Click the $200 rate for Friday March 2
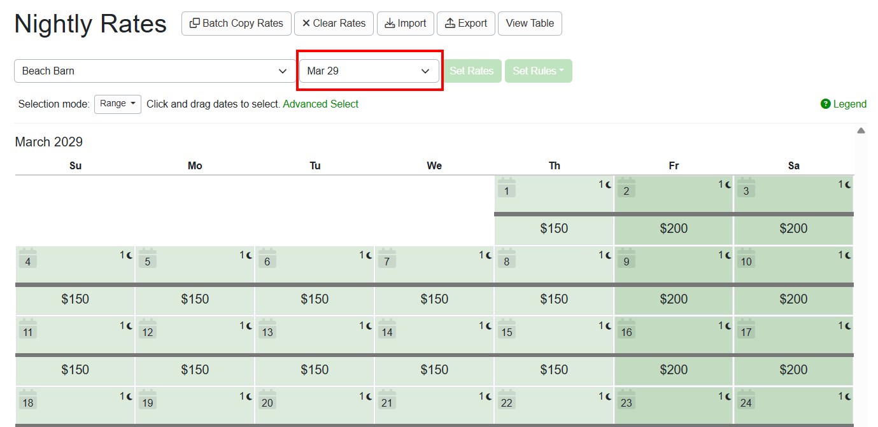The width and height of the screenshot is (878, 427). (x=674, y=228)
